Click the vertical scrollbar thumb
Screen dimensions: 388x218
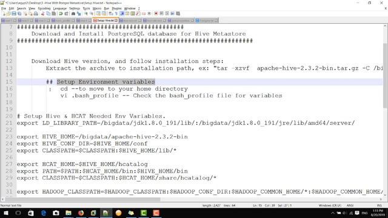(x=386, y=75)
